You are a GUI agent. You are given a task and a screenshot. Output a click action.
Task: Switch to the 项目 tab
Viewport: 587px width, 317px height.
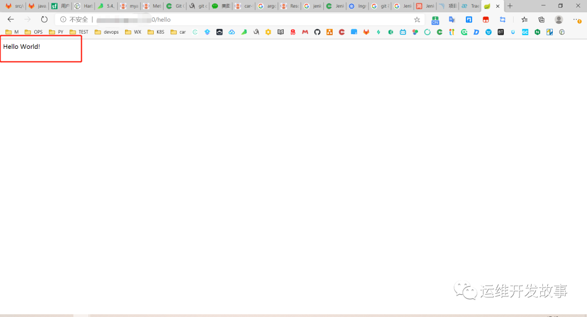pos(448,6)
